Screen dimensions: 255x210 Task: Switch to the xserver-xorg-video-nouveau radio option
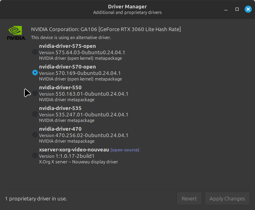(x=35, y=155)
